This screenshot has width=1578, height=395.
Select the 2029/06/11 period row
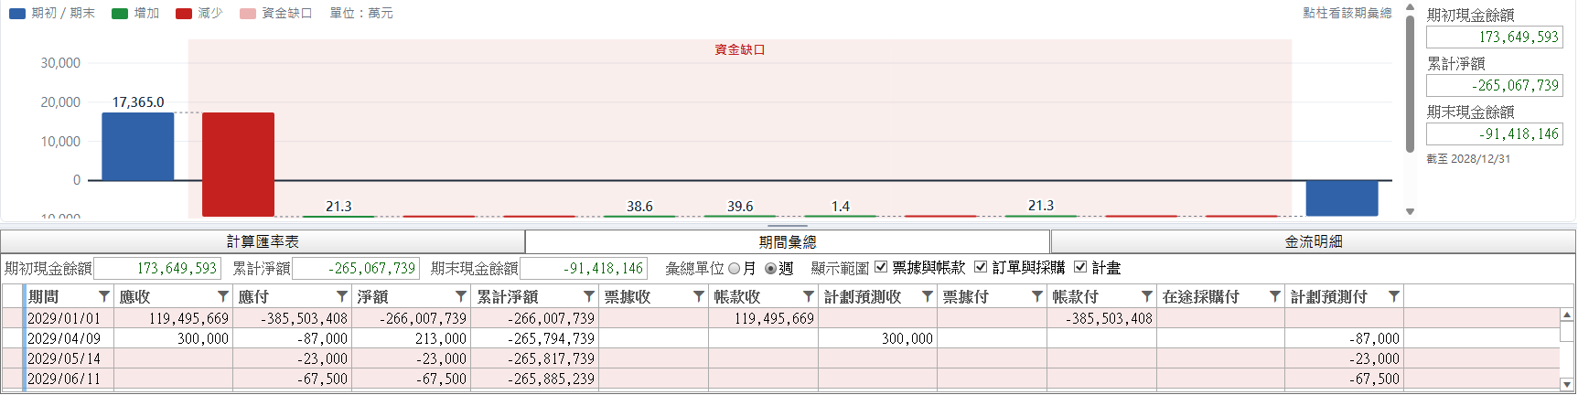(x=780, y=379)
